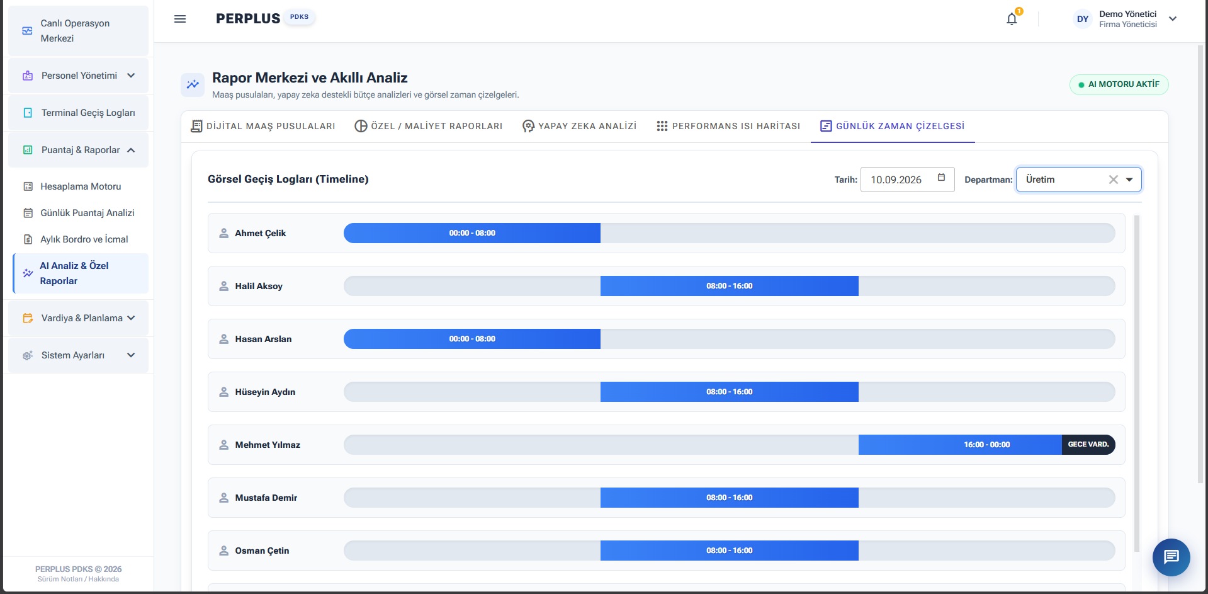Switch to Yapay Zeka Analizi tab
The height and width of the screenshot is (594, 1208).
tap(580, 126)
